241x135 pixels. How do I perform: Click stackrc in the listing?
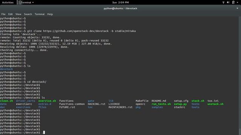click(179, 107)
